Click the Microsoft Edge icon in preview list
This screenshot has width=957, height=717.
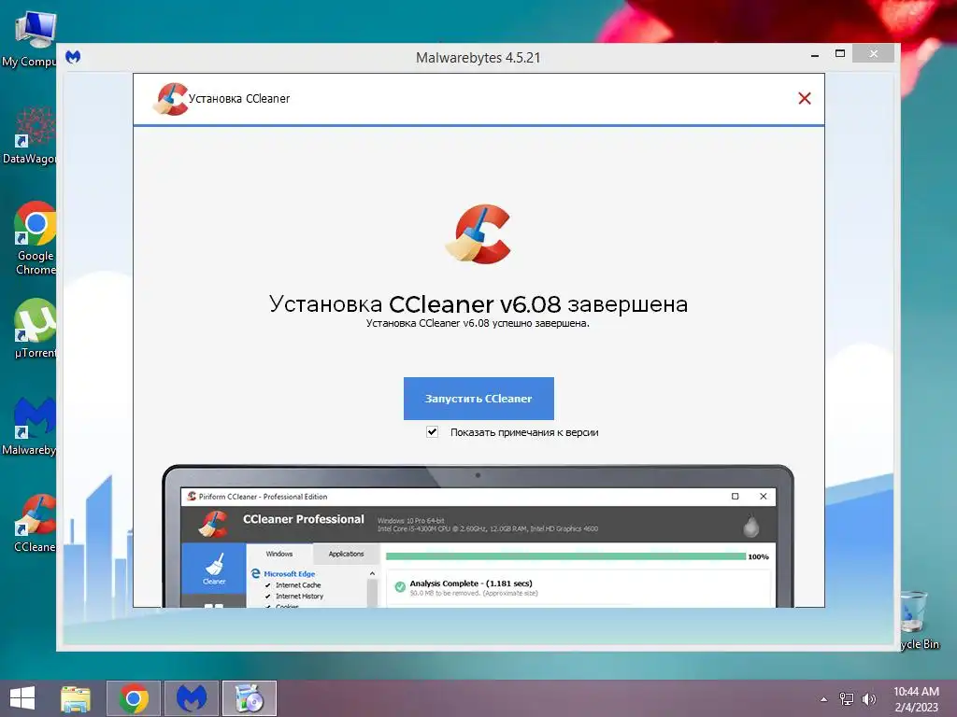click(x=256, y=574)
